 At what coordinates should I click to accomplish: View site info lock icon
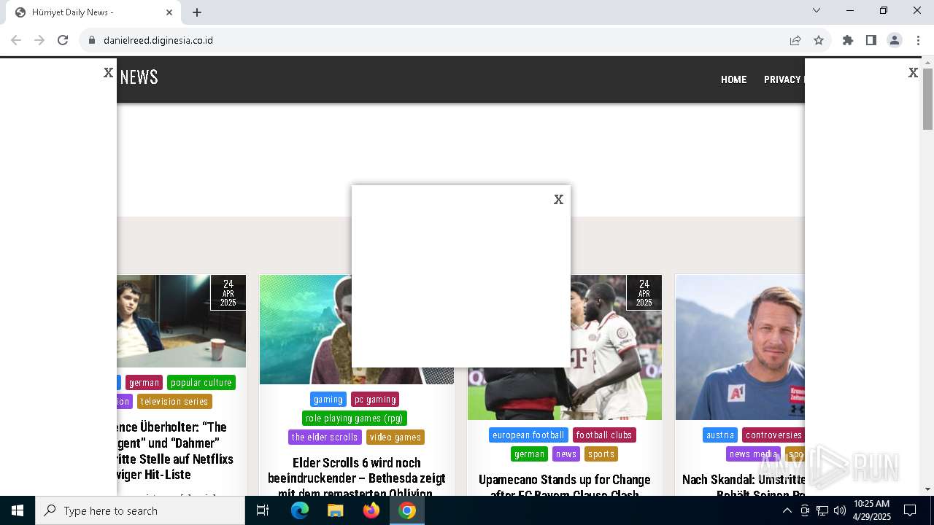92,40
